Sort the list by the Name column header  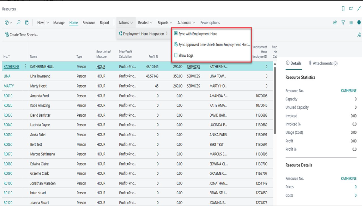point(33,57)
